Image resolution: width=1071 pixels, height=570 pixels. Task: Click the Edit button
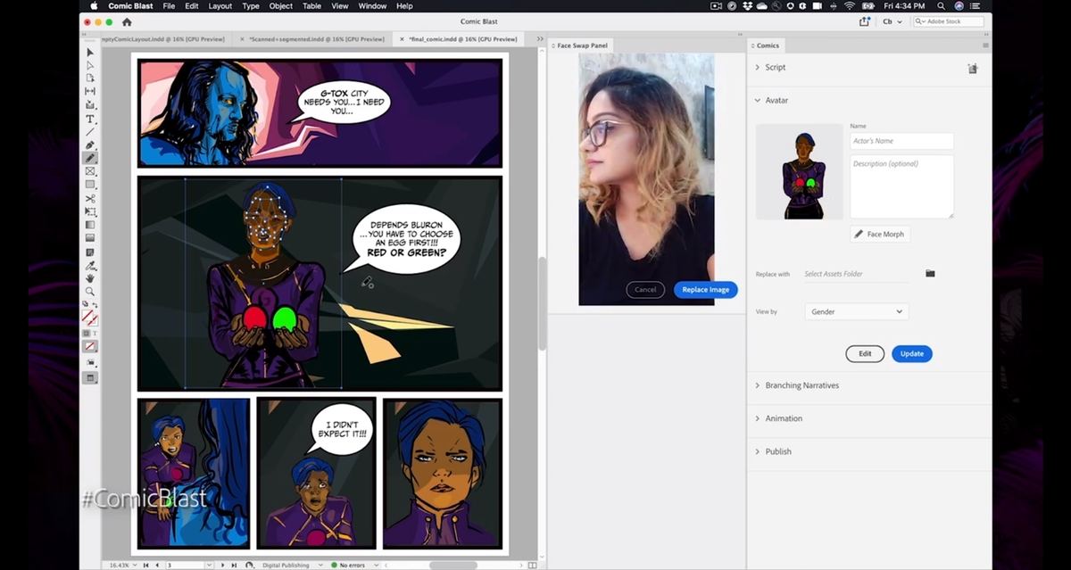(865, 353)
